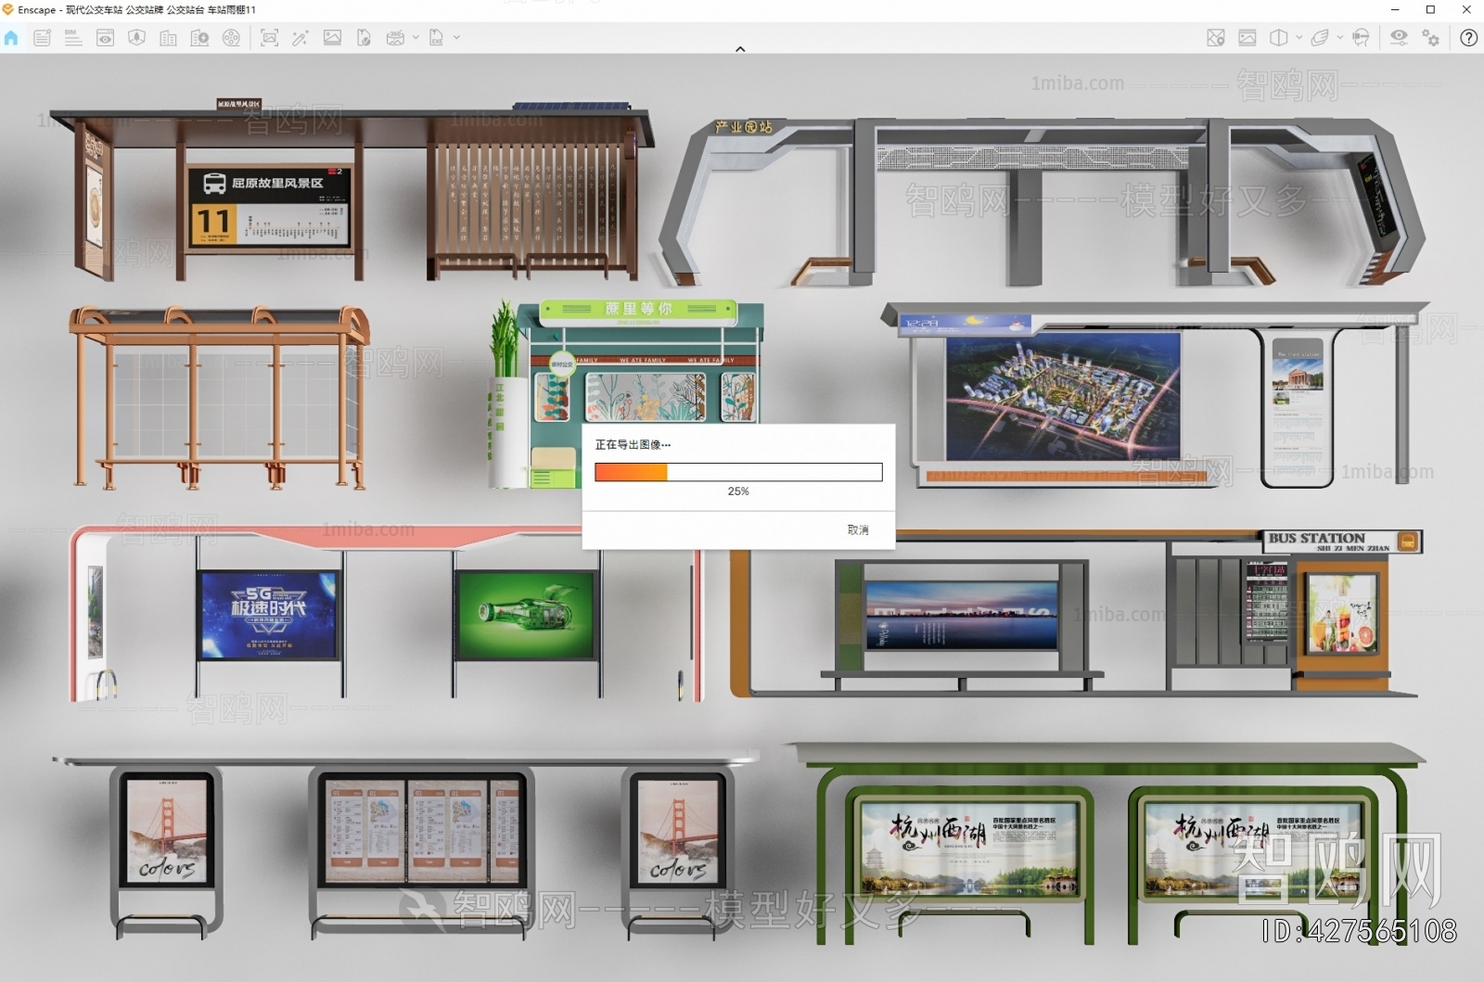
Task: Toggle the view management window-eye icon
Action: (x=105, y=38)
